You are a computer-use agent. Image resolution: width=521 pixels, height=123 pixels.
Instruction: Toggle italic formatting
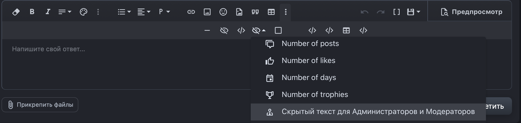[48, 12]
